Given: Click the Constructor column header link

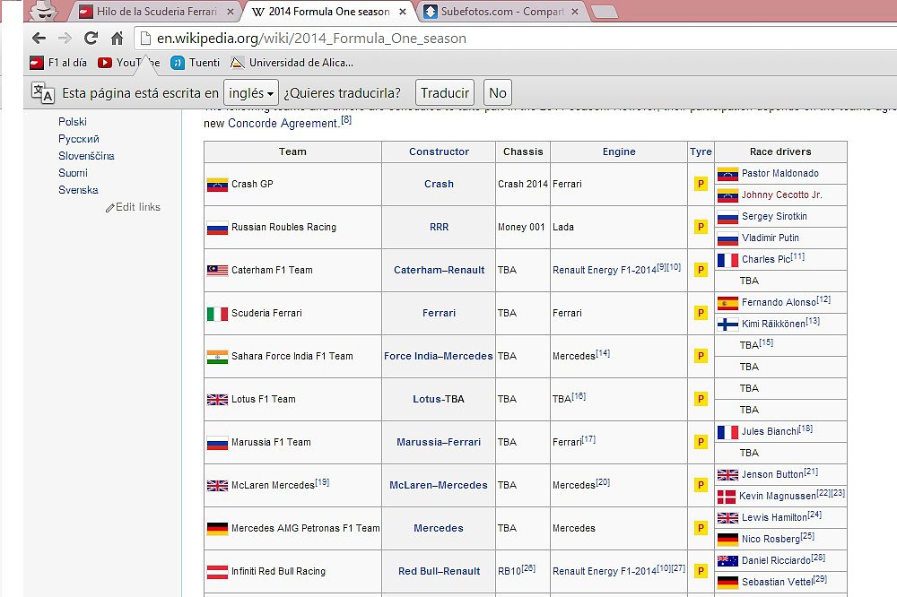Looking at the screenshot, I should 439,151.
